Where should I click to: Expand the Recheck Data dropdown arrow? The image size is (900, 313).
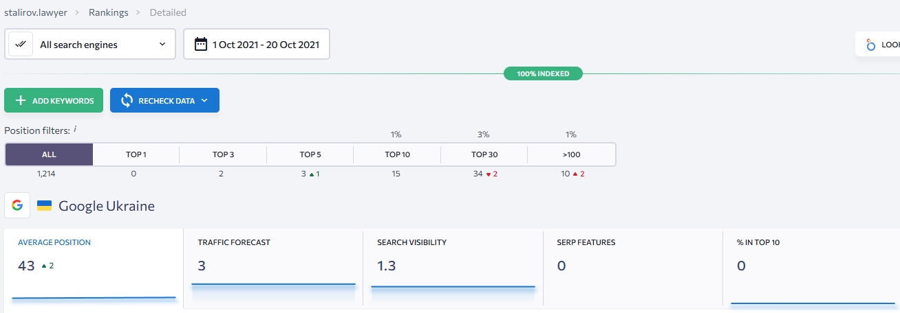pos(204,101)
